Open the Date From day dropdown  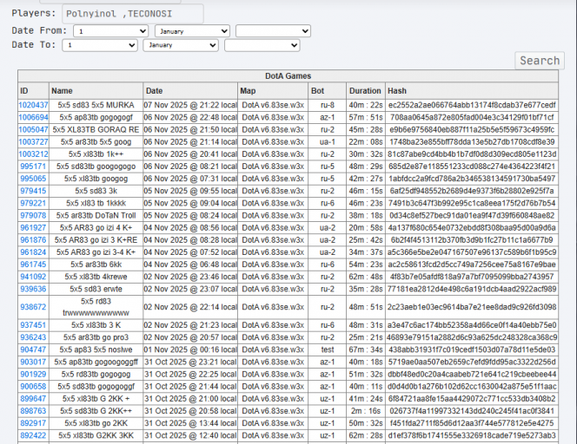tap(110, 31)
